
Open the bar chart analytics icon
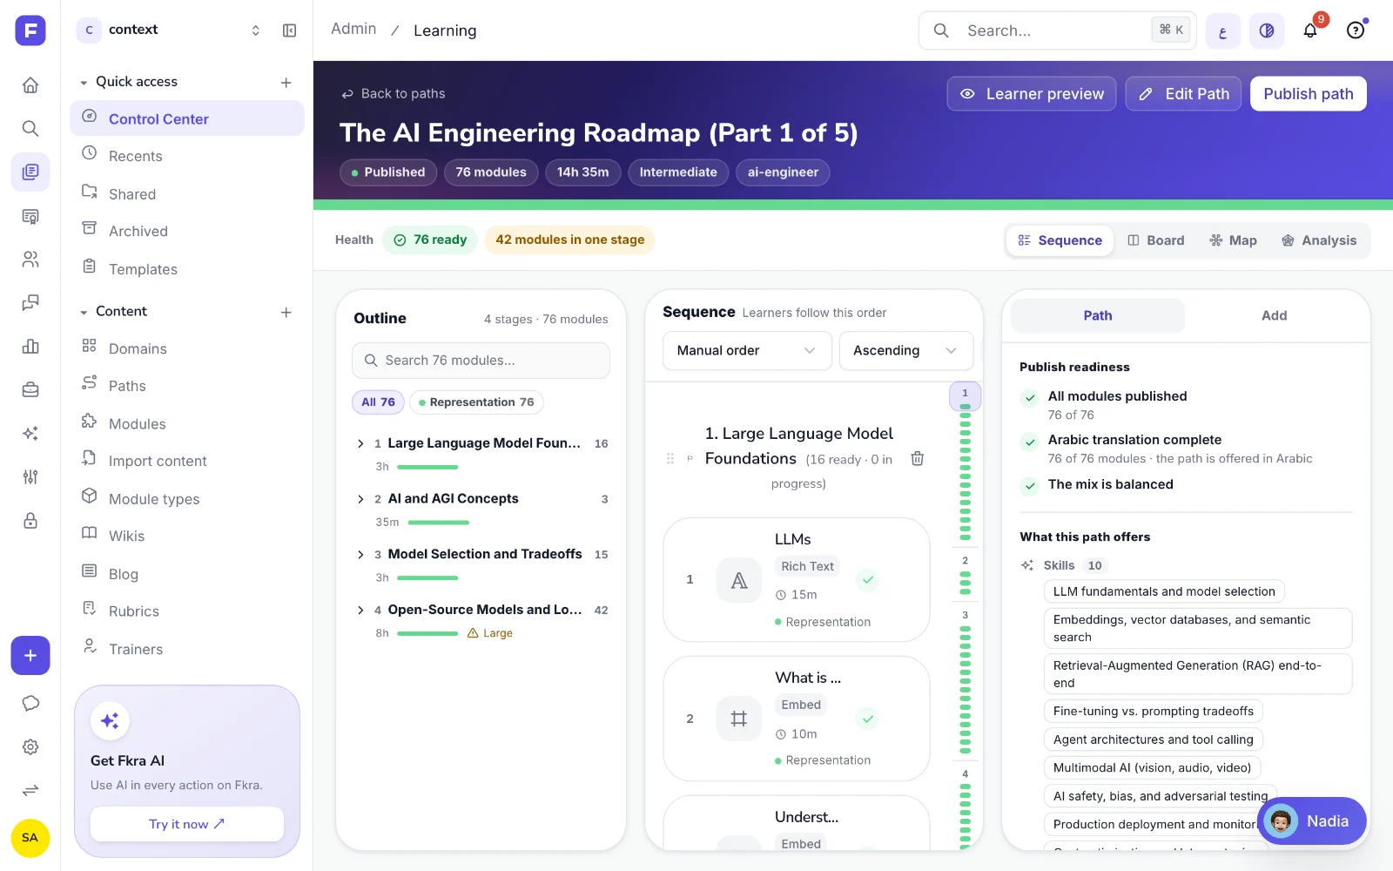click(30, 346)
